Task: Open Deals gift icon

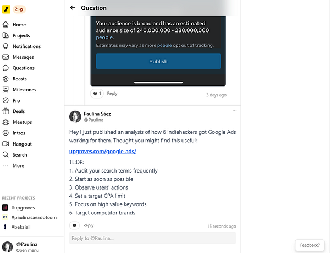Action: coord(6,111)
